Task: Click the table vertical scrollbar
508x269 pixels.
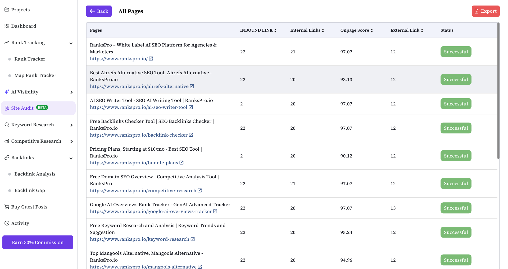Action: point(498,91)
